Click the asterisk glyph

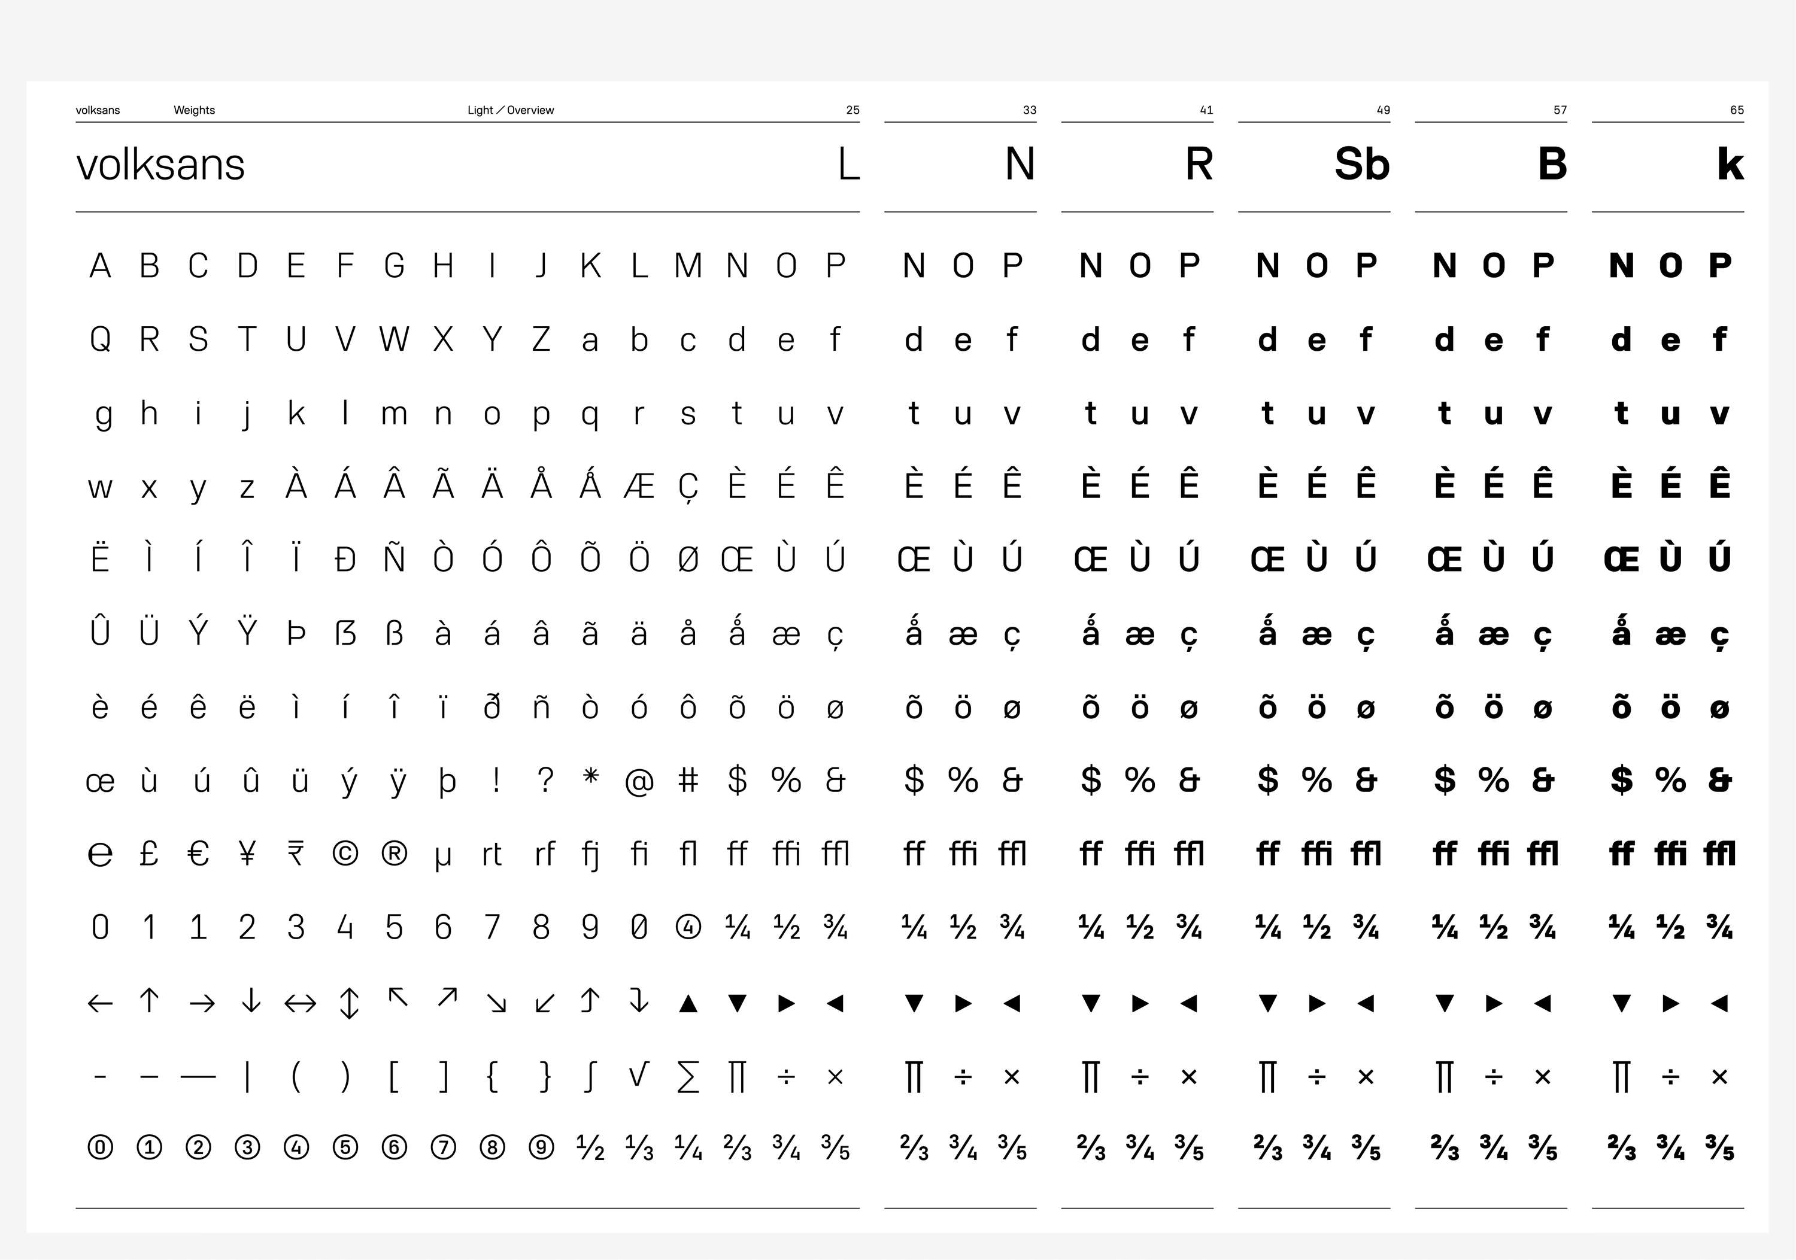click(x=591, y=775)
